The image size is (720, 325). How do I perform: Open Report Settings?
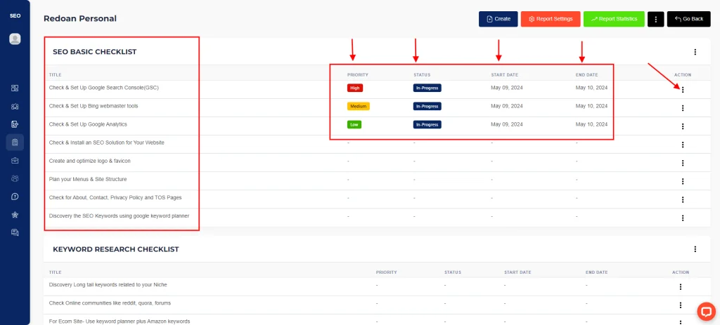click(x=551, y=19)
